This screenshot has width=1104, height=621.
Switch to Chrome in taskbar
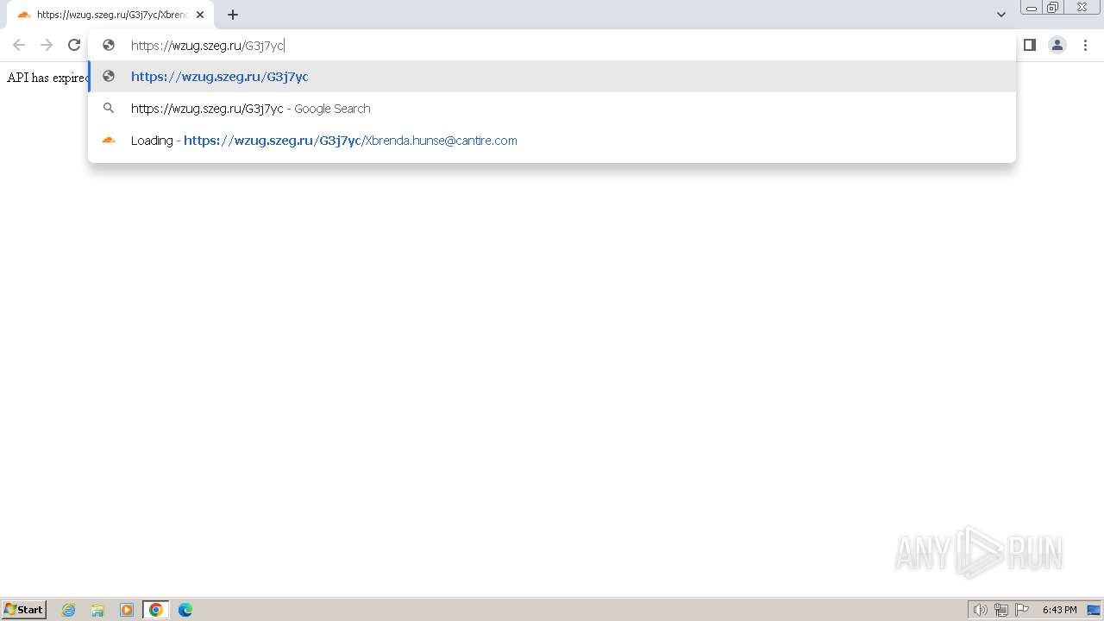coord(156,610)
